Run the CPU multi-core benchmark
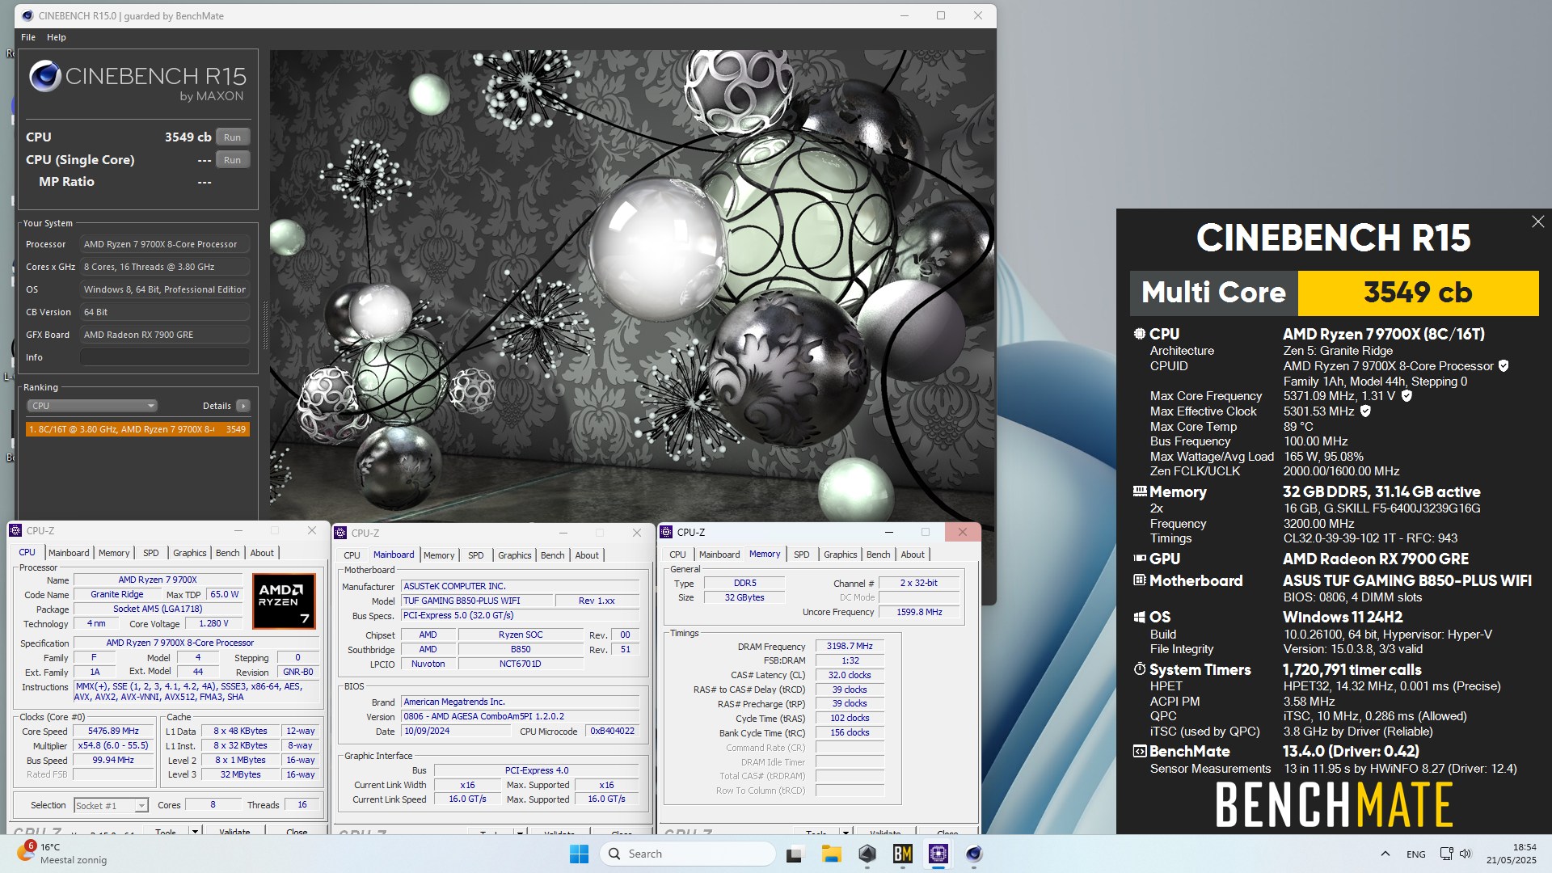This screenshot has width=1552, height=873. 233,137
